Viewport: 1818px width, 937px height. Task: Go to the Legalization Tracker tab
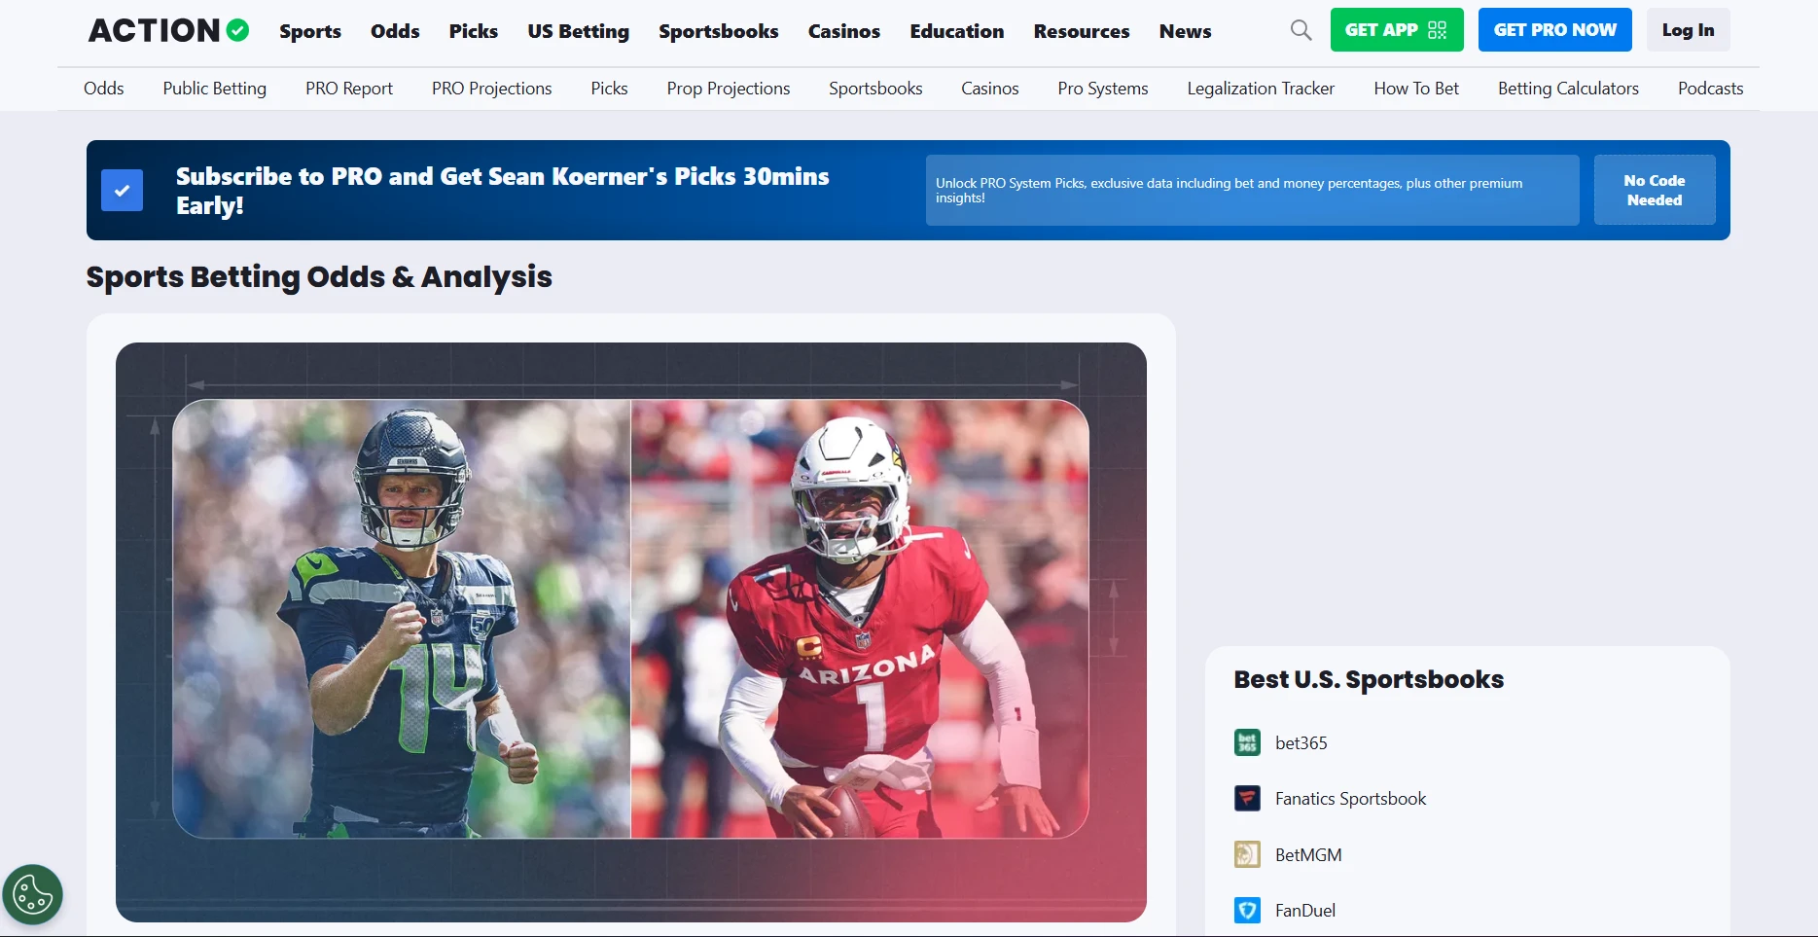click(x=1260, y=89)
